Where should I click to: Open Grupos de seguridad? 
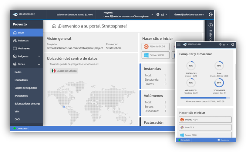click(25, 88)
